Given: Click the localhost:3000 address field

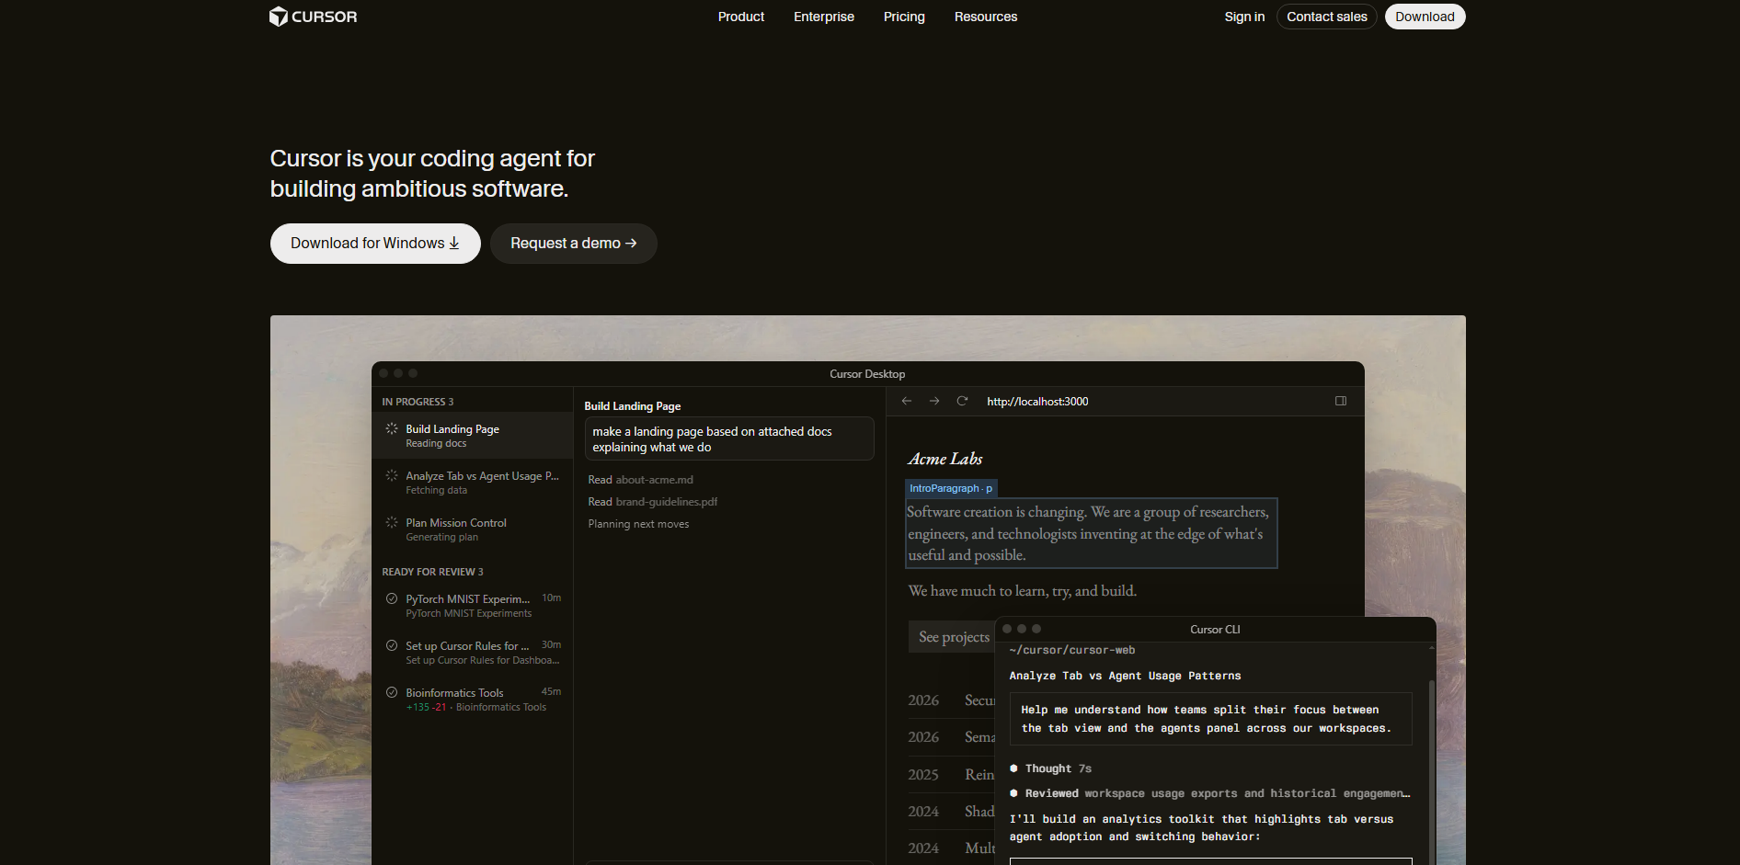Looking at the screenshot, I should coord(1037,402).
